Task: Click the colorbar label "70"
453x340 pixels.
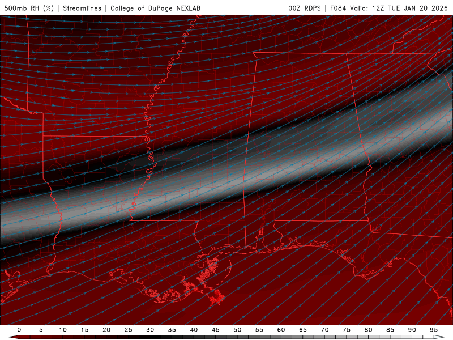Action: [x=324, y=330]
